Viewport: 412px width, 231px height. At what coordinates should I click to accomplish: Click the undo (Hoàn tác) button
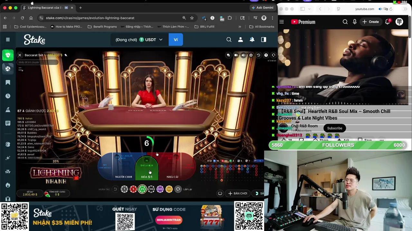115,189
